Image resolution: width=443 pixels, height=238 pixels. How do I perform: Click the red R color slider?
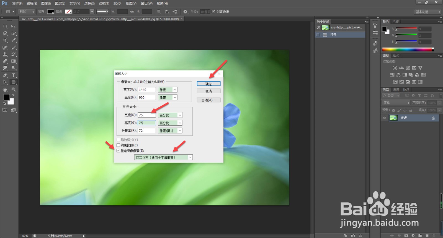pyautogui.click(x=406, y=28)
